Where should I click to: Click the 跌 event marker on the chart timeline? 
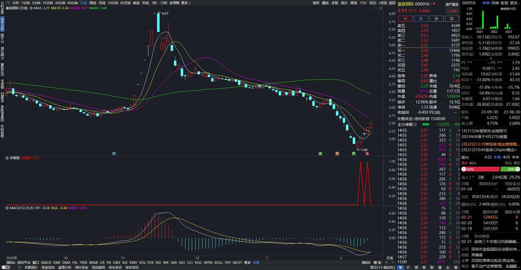pos(354,154)
